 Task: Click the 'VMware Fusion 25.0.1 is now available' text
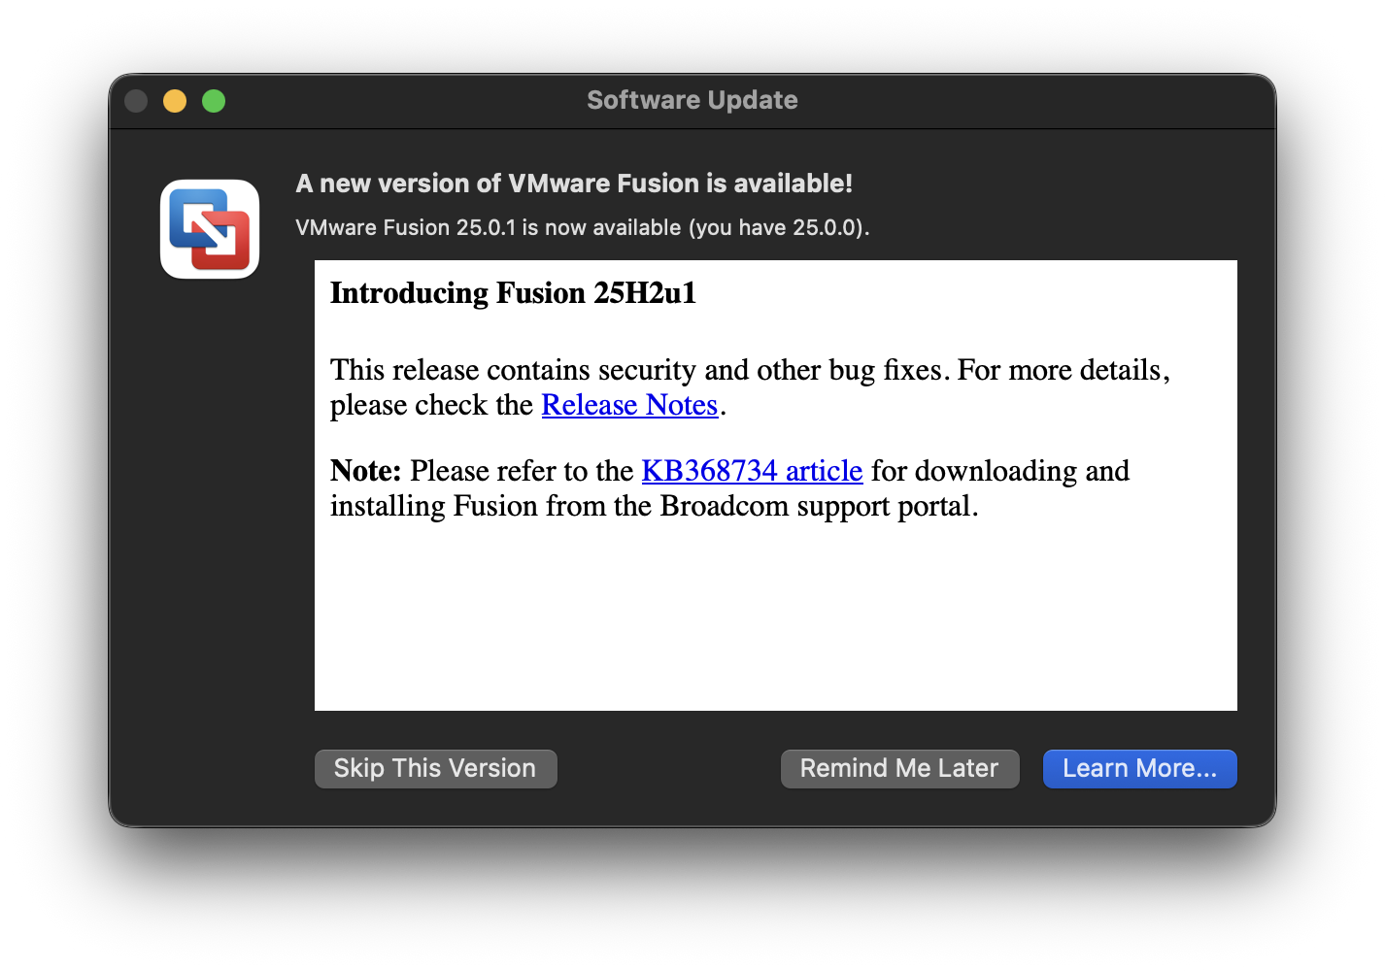click(x=582, y=227)
